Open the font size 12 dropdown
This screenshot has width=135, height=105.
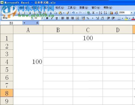point(42,18)
